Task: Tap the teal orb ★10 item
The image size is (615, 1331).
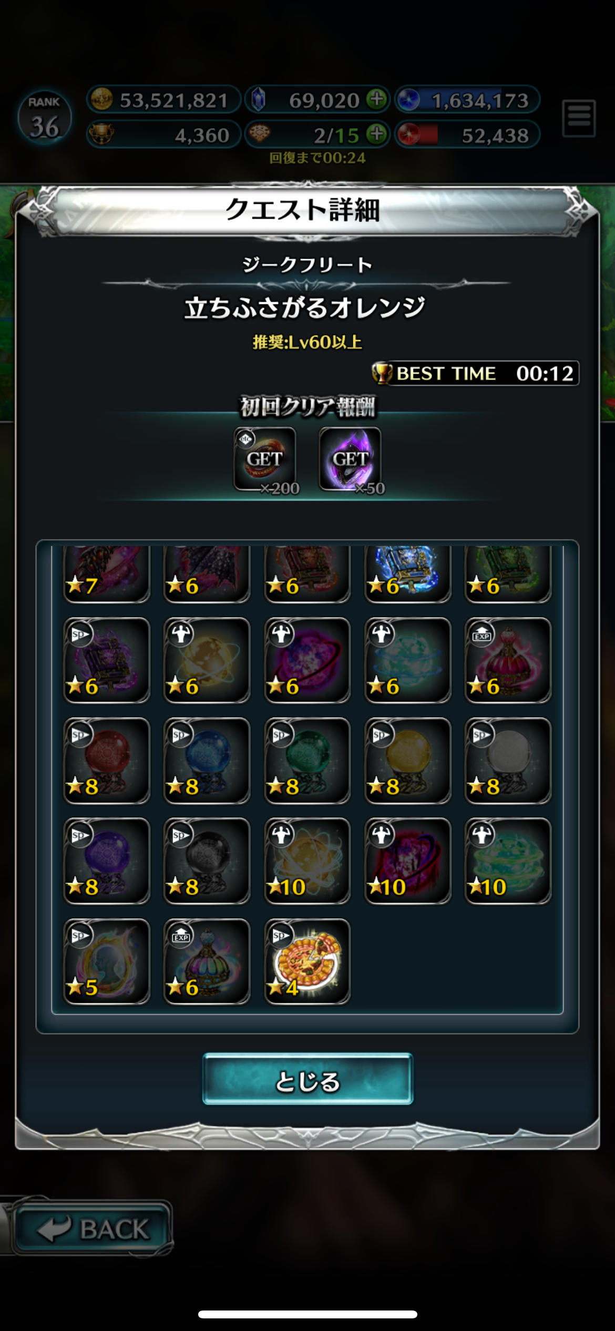Action: [x=508, y=861]
